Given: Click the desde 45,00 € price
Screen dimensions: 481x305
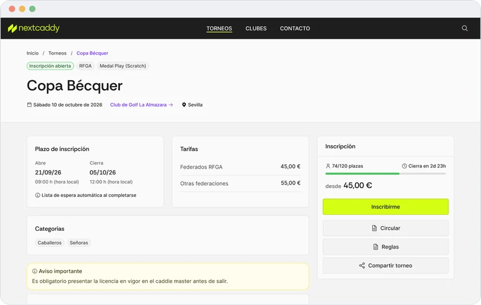Looking at the screenshot, I should [x=349, y=186].
